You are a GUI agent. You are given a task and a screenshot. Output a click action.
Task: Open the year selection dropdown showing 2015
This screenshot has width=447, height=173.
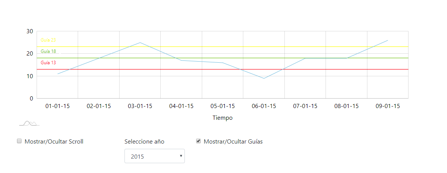(154, 156)
